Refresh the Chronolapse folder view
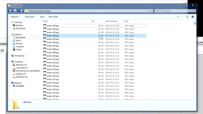203x114 pixels. [x=151, y=11]
